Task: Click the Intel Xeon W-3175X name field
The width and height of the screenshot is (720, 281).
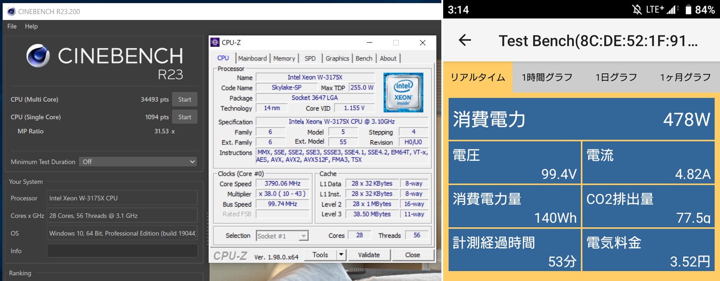Action: [315, 77]
